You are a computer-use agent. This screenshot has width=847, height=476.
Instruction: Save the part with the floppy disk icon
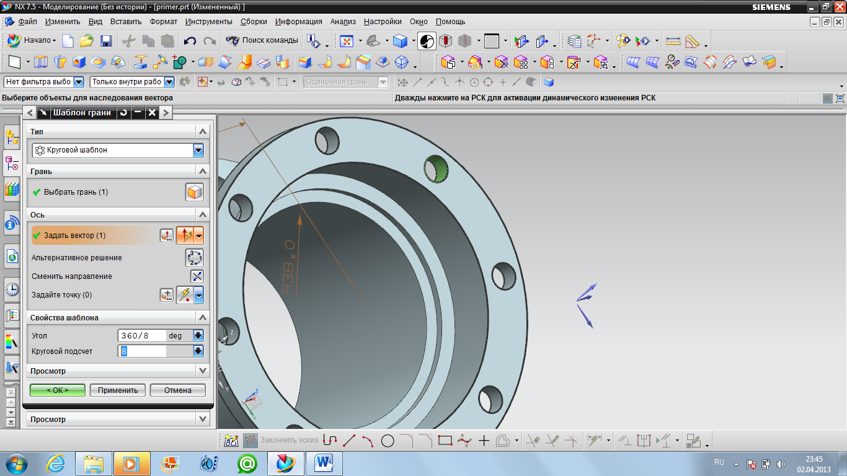coord(106,41)
